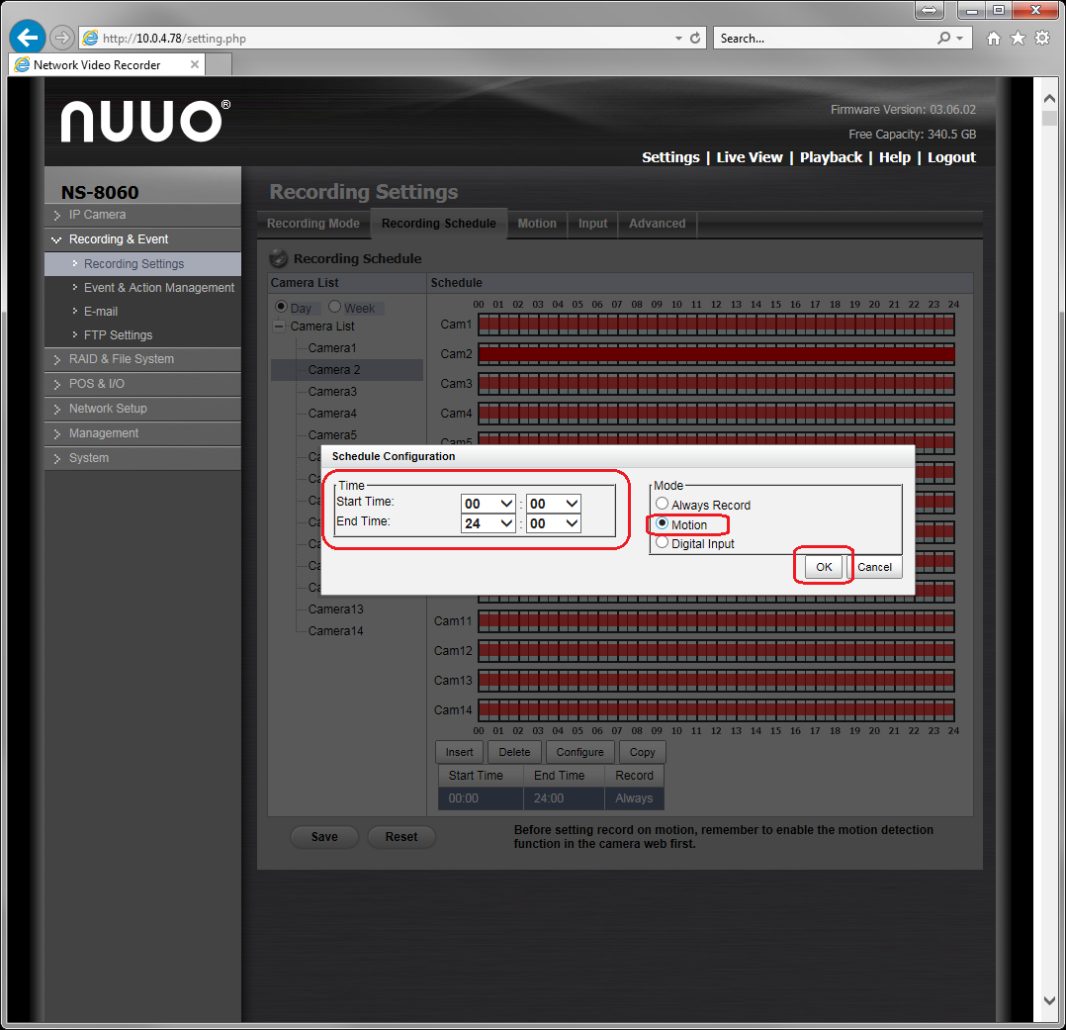The height and width of the screenshot is (1030, 1066).
Task: Click the browser refresh icon
Action: pos(695,39)
